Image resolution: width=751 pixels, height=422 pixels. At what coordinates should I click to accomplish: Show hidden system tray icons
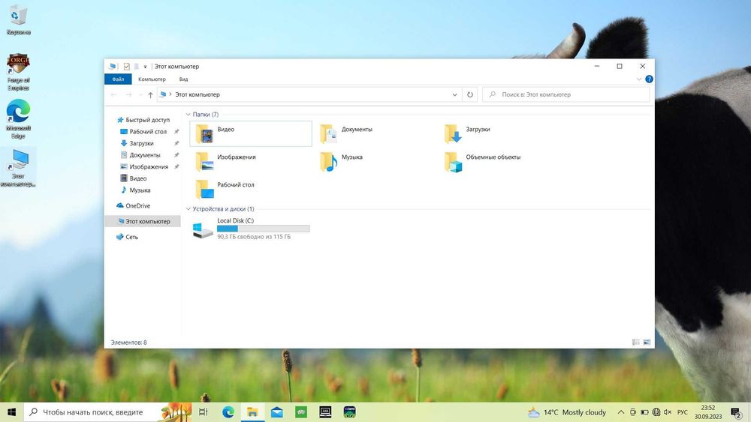621,412
